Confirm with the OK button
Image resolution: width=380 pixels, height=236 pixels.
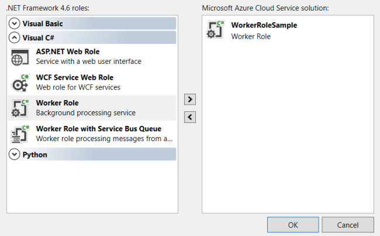tap(293, 225)
